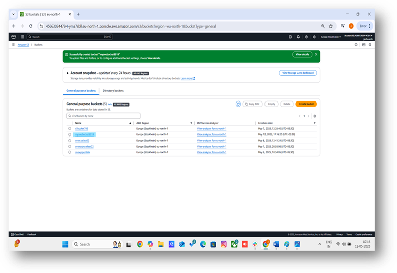Open the browser zoom magnifier icon
The image size is (397, 273).
(323, 26)
